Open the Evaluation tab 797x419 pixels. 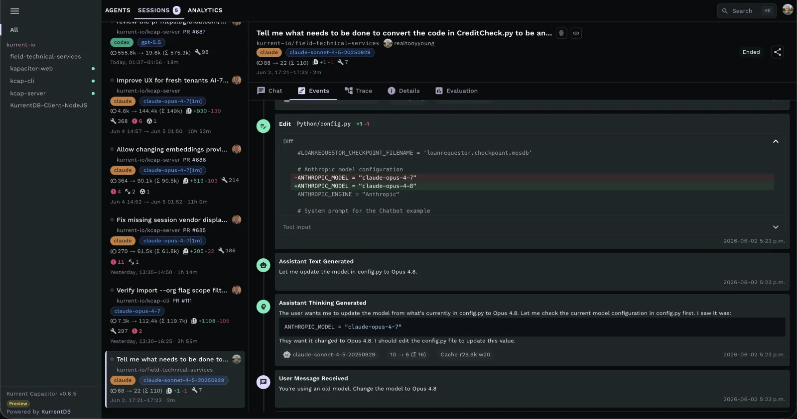(457, 91)
